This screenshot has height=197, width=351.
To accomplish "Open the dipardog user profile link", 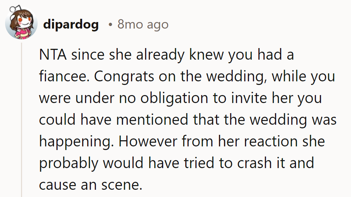I will coord(71,25).
